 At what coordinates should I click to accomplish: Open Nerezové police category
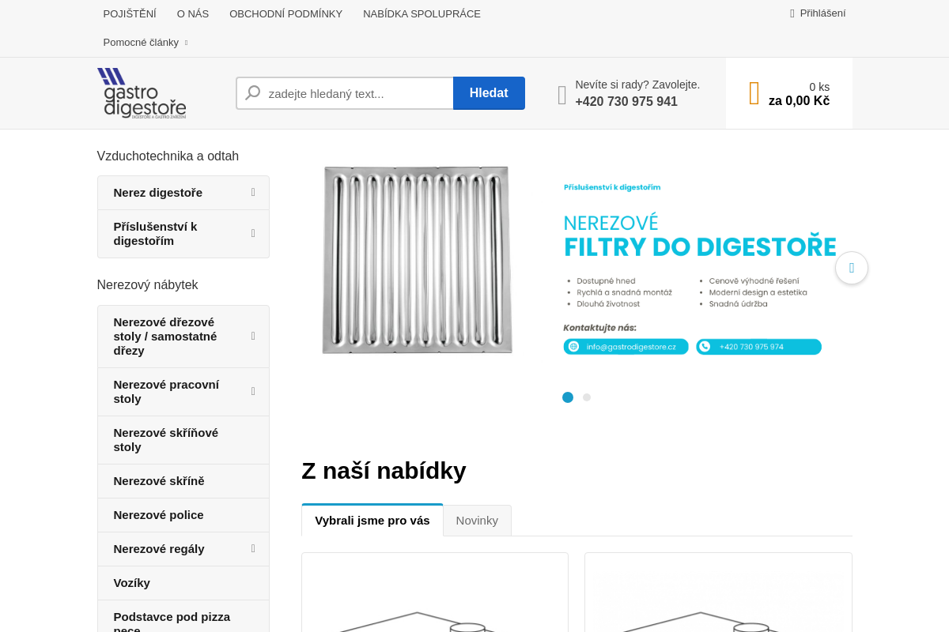click(x=183, y=515)
